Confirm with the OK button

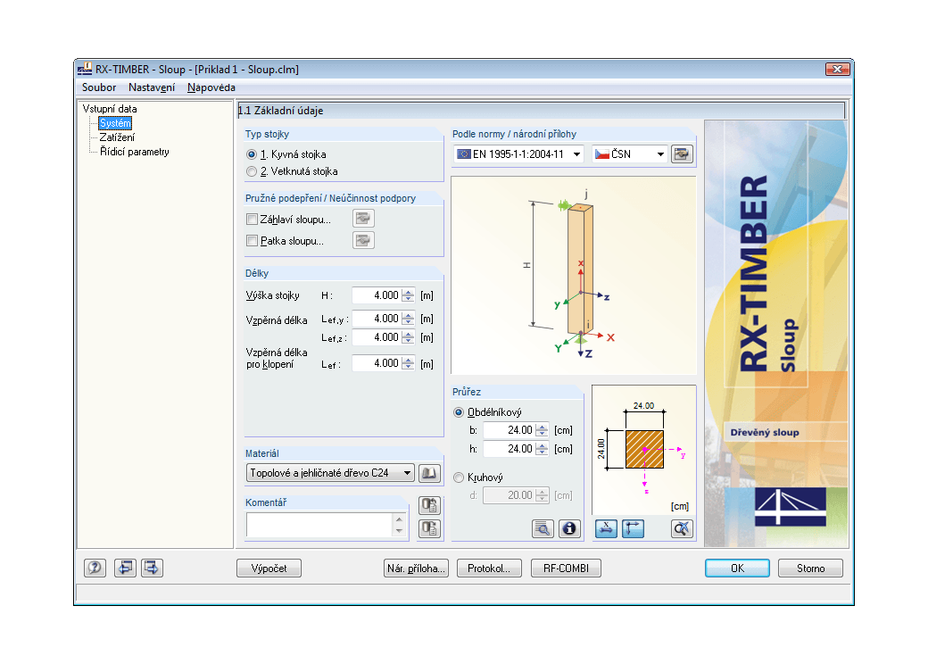737,569
